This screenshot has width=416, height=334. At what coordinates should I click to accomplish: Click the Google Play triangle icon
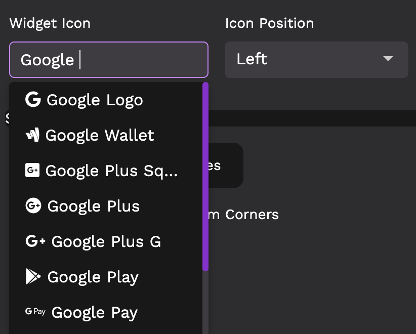[x=33, y=277]
